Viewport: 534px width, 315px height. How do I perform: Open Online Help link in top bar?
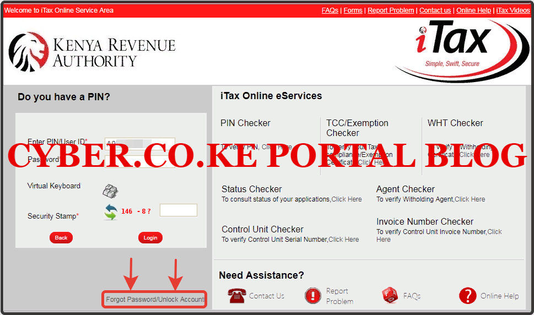473,10
